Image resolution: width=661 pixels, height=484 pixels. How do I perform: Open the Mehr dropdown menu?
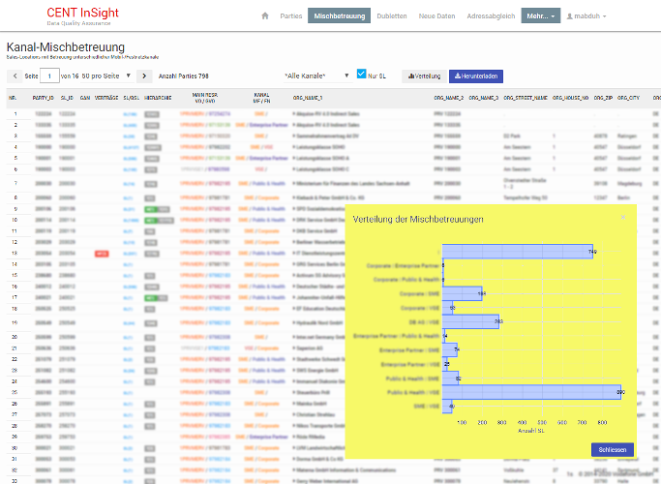click(x=540, y=16)
